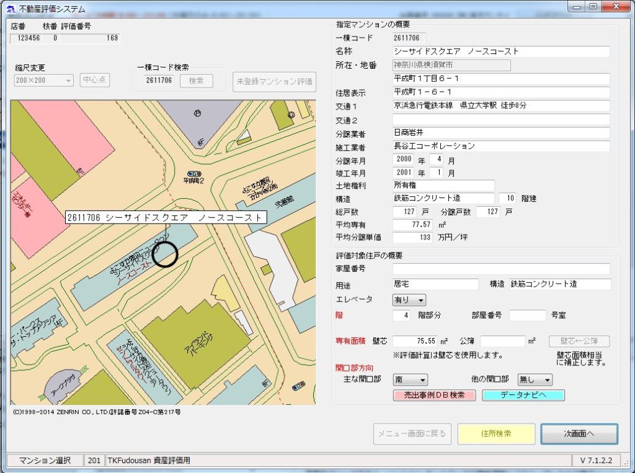Click the 平成町2 intersection sign on the map
This screenshot has width=635, height=473.
[194, 176]
